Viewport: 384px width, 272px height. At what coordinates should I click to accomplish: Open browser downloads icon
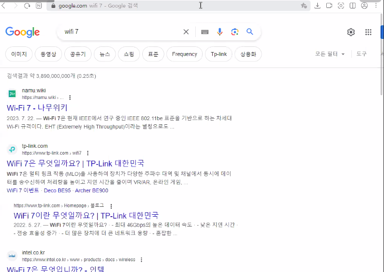click(317, 6)
